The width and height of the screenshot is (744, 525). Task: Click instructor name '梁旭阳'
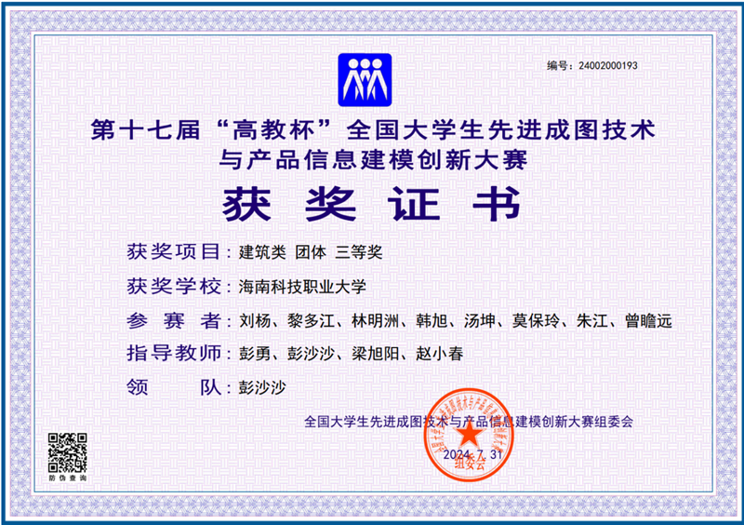click(x=375, y=354)
